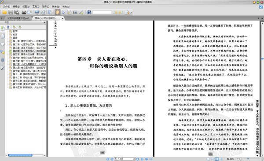Open the 编辑 (Edit) menu

(16, 7)
